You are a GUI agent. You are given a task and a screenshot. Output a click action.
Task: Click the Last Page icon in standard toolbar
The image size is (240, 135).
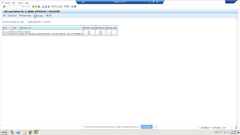point(61,7)
